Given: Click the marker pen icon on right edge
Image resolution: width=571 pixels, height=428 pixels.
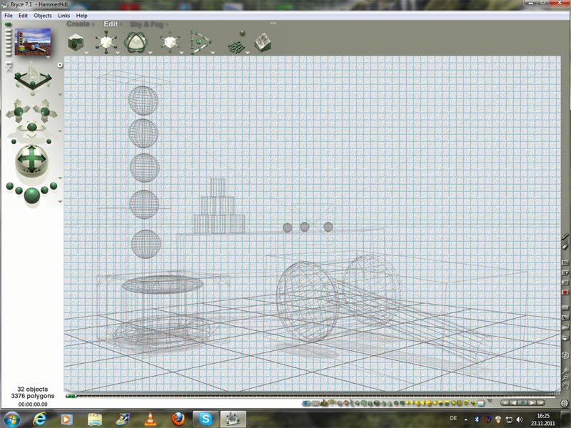Looking at the screenshot, I should 565,237.
